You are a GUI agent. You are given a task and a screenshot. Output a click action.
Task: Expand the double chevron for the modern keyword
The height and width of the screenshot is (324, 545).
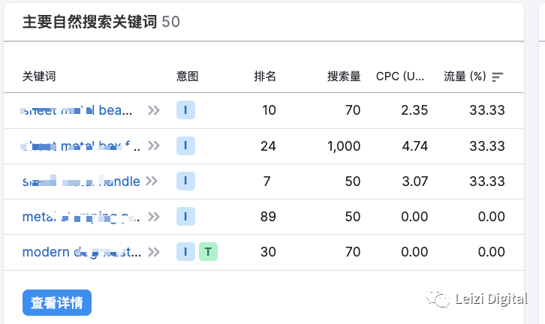click(154, 252)
